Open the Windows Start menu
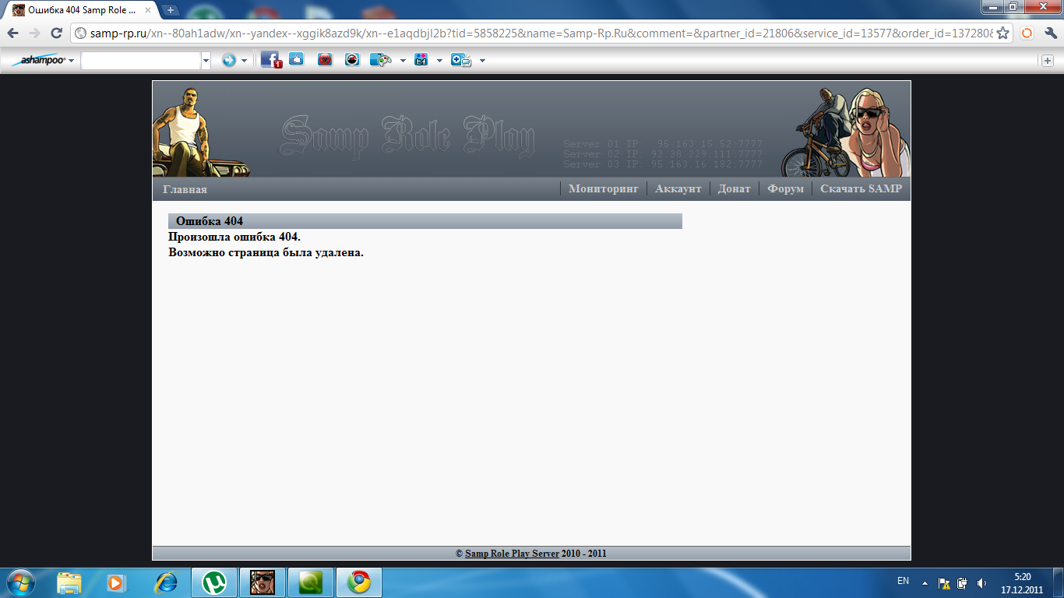The image size is (1064, 598). click(x=20, y=582)
